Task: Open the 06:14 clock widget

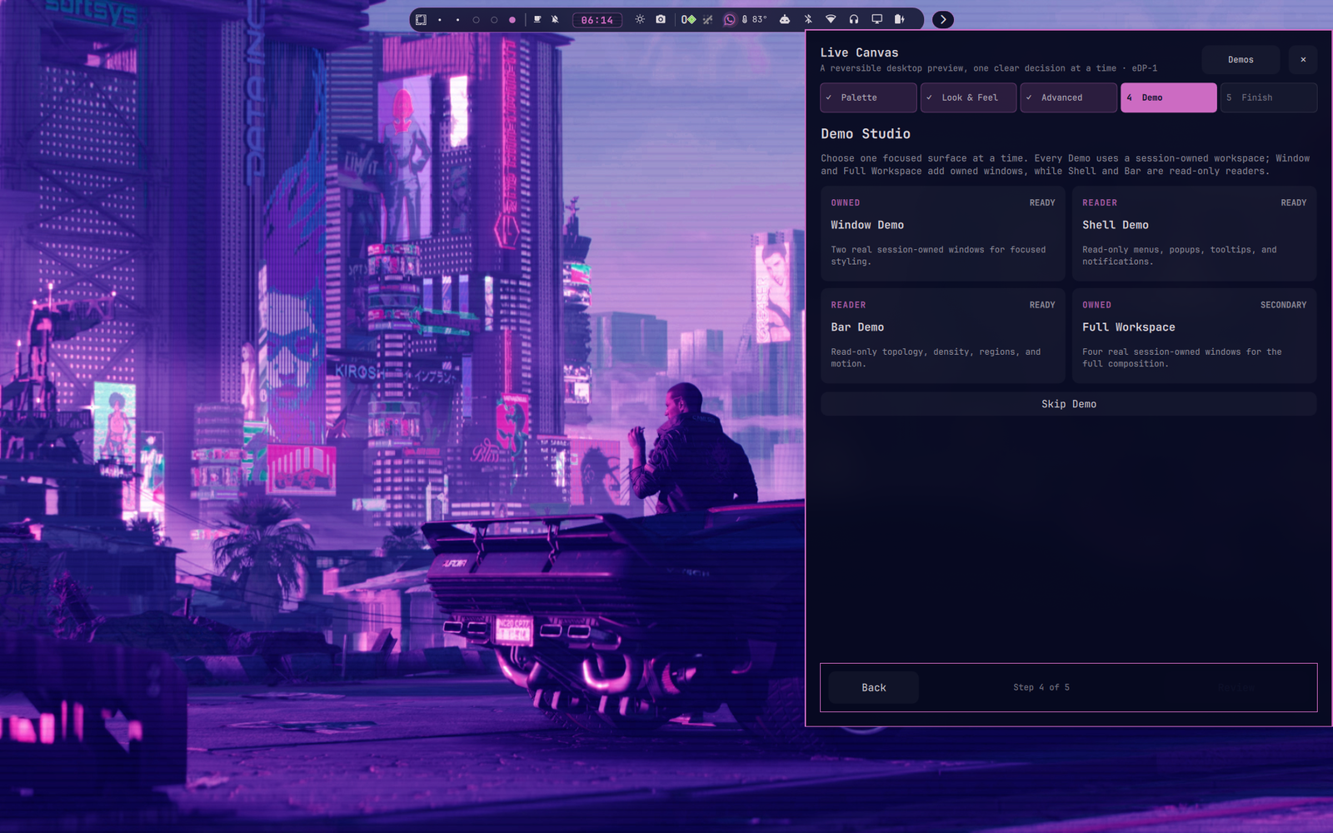Action: (x=597, y=20)
